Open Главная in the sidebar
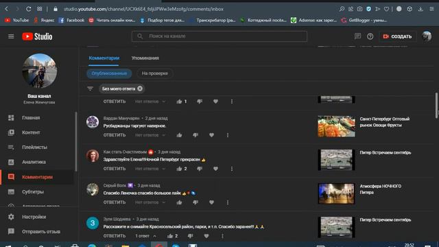 31,117
